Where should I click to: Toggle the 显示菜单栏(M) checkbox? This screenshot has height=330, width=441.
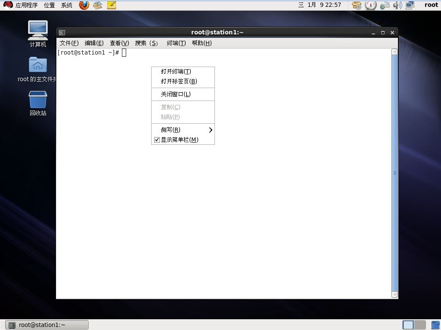[x=157, y=140]
